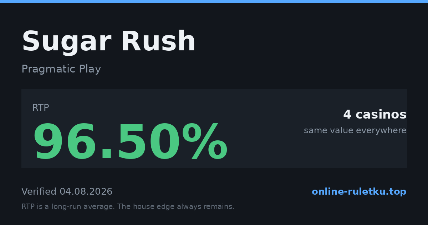428x225 pixels.
Task: Click the 04.08.2026 date
Action: [86, 192]
